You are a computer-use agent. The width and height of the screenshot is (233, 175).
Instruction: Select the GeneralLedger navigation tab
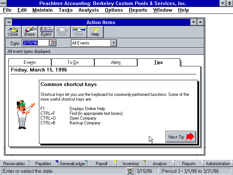(72, 164)
